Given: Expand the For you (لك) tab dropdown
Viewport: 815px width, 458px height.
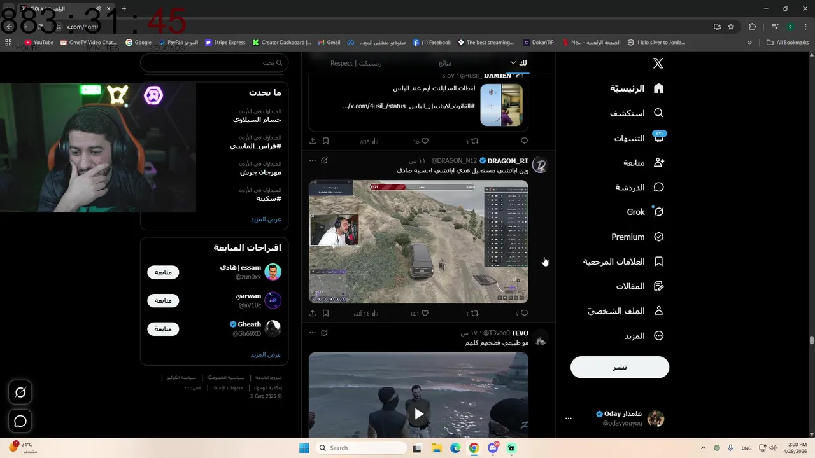Looking at the screenshot, I should (x=514, y=63).
